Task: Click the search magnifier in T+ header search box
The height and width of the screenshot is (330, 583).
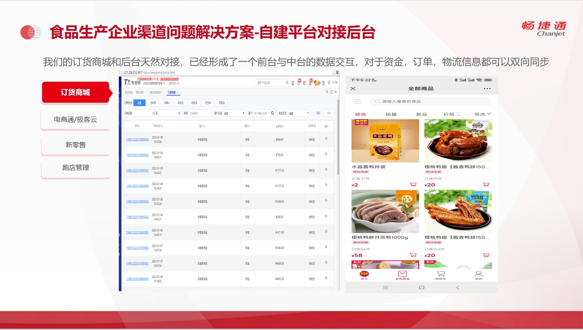Action: pyautogui.click(x=287, y=83)
